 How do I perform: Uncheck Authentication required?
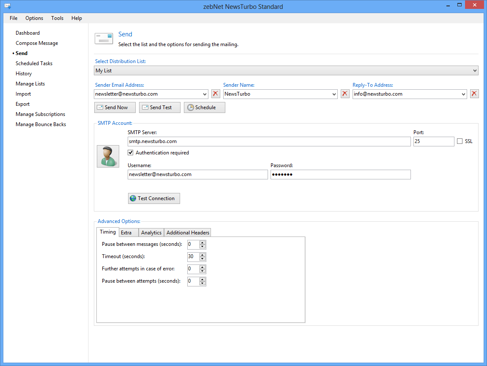131,153
